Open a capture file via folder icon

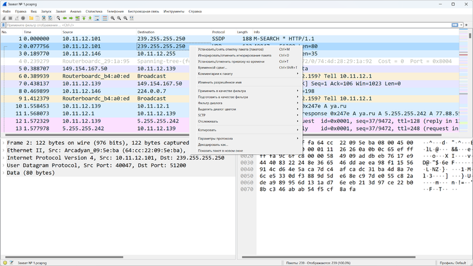click(31, 18)
